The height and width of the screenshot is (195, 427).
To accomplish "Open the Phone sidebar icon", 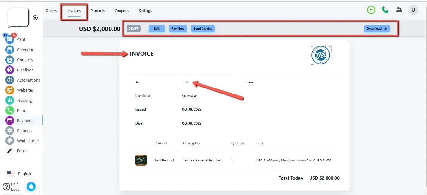I will (x=10, y=110).
